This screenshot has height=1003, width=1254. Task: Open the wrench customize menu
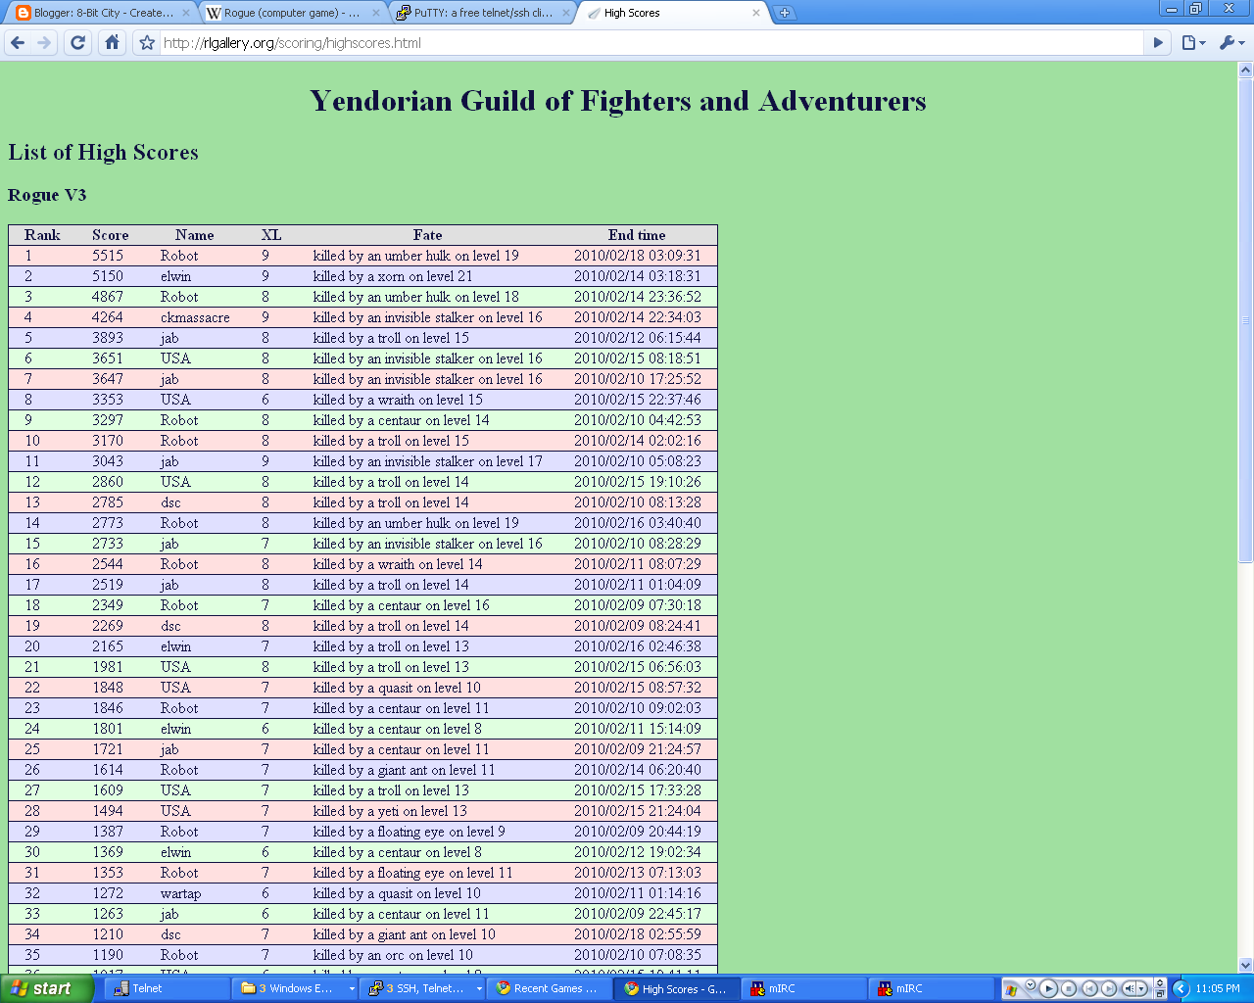1231,43
